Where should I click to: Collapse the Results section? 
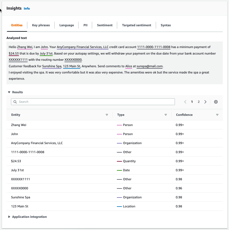[x=9, y=92]
